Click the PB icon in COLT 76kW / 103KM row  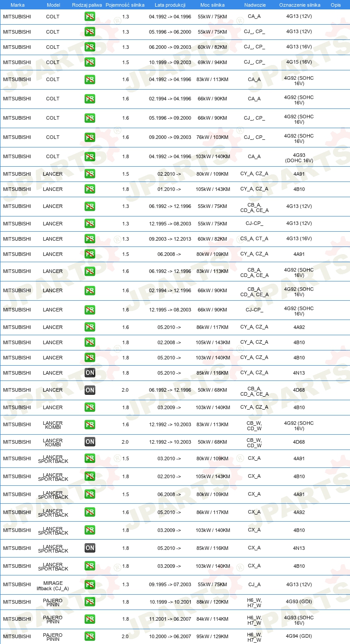coord(90,138)
